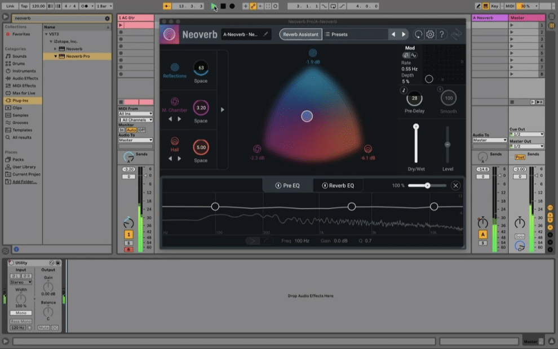This screenshot has height=349, width=558.
Task: Select the Audio Effects category
Action: coord(25,78)
